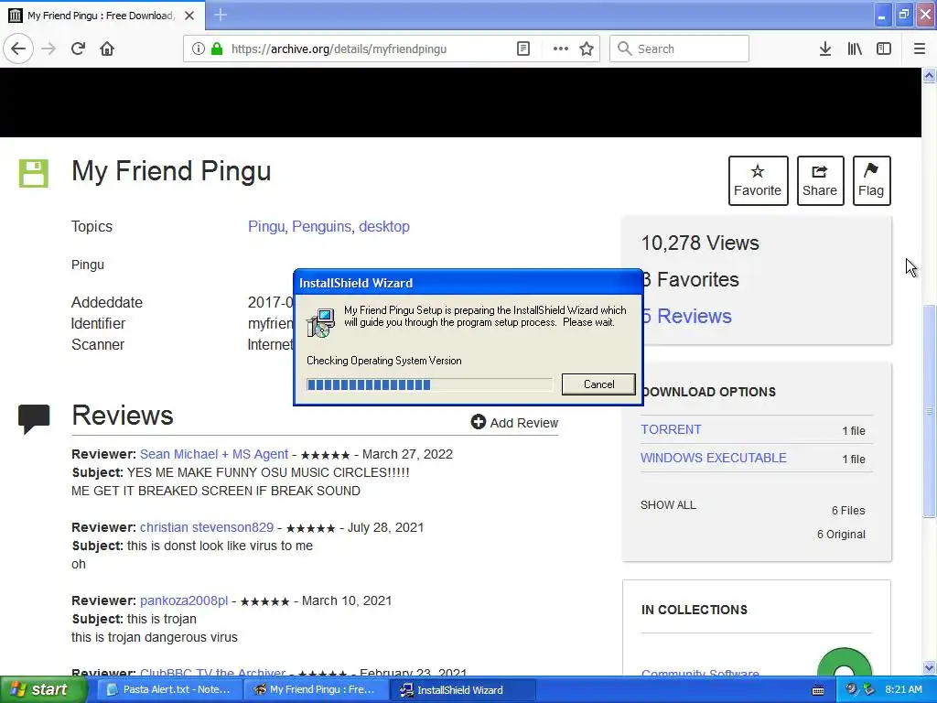Open the browser Home icon

coord(107,49)
